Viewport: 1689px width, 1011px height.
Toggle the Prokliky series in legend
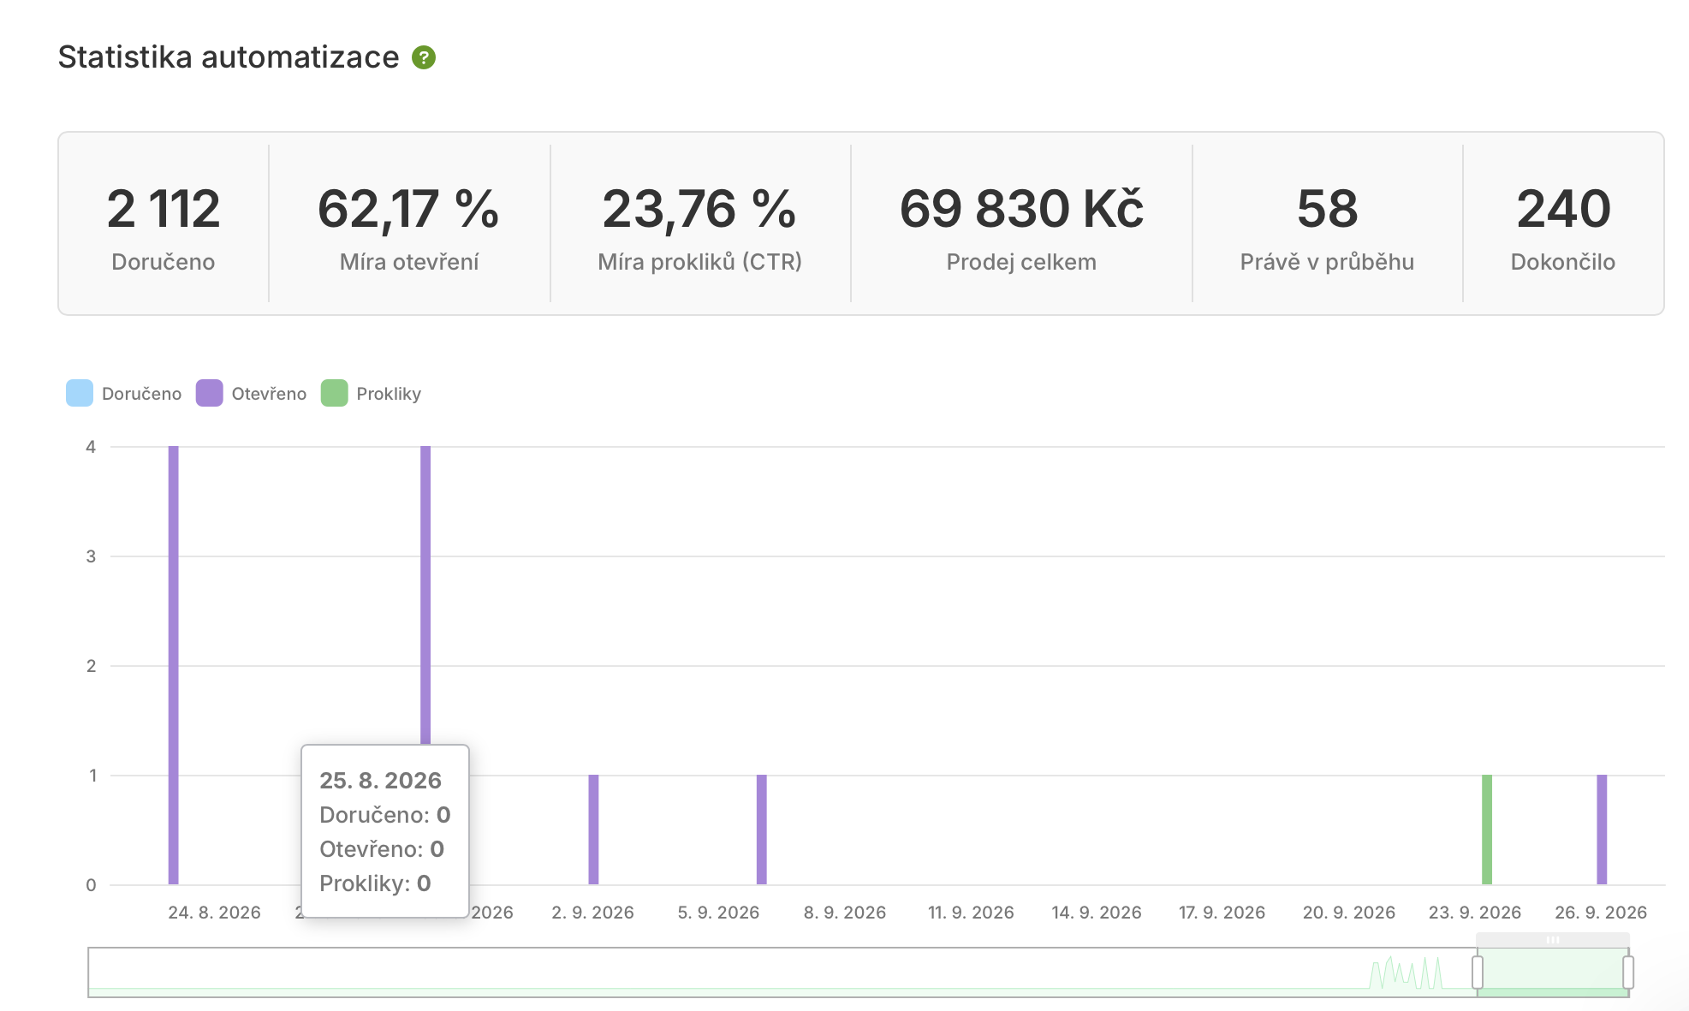372,393
